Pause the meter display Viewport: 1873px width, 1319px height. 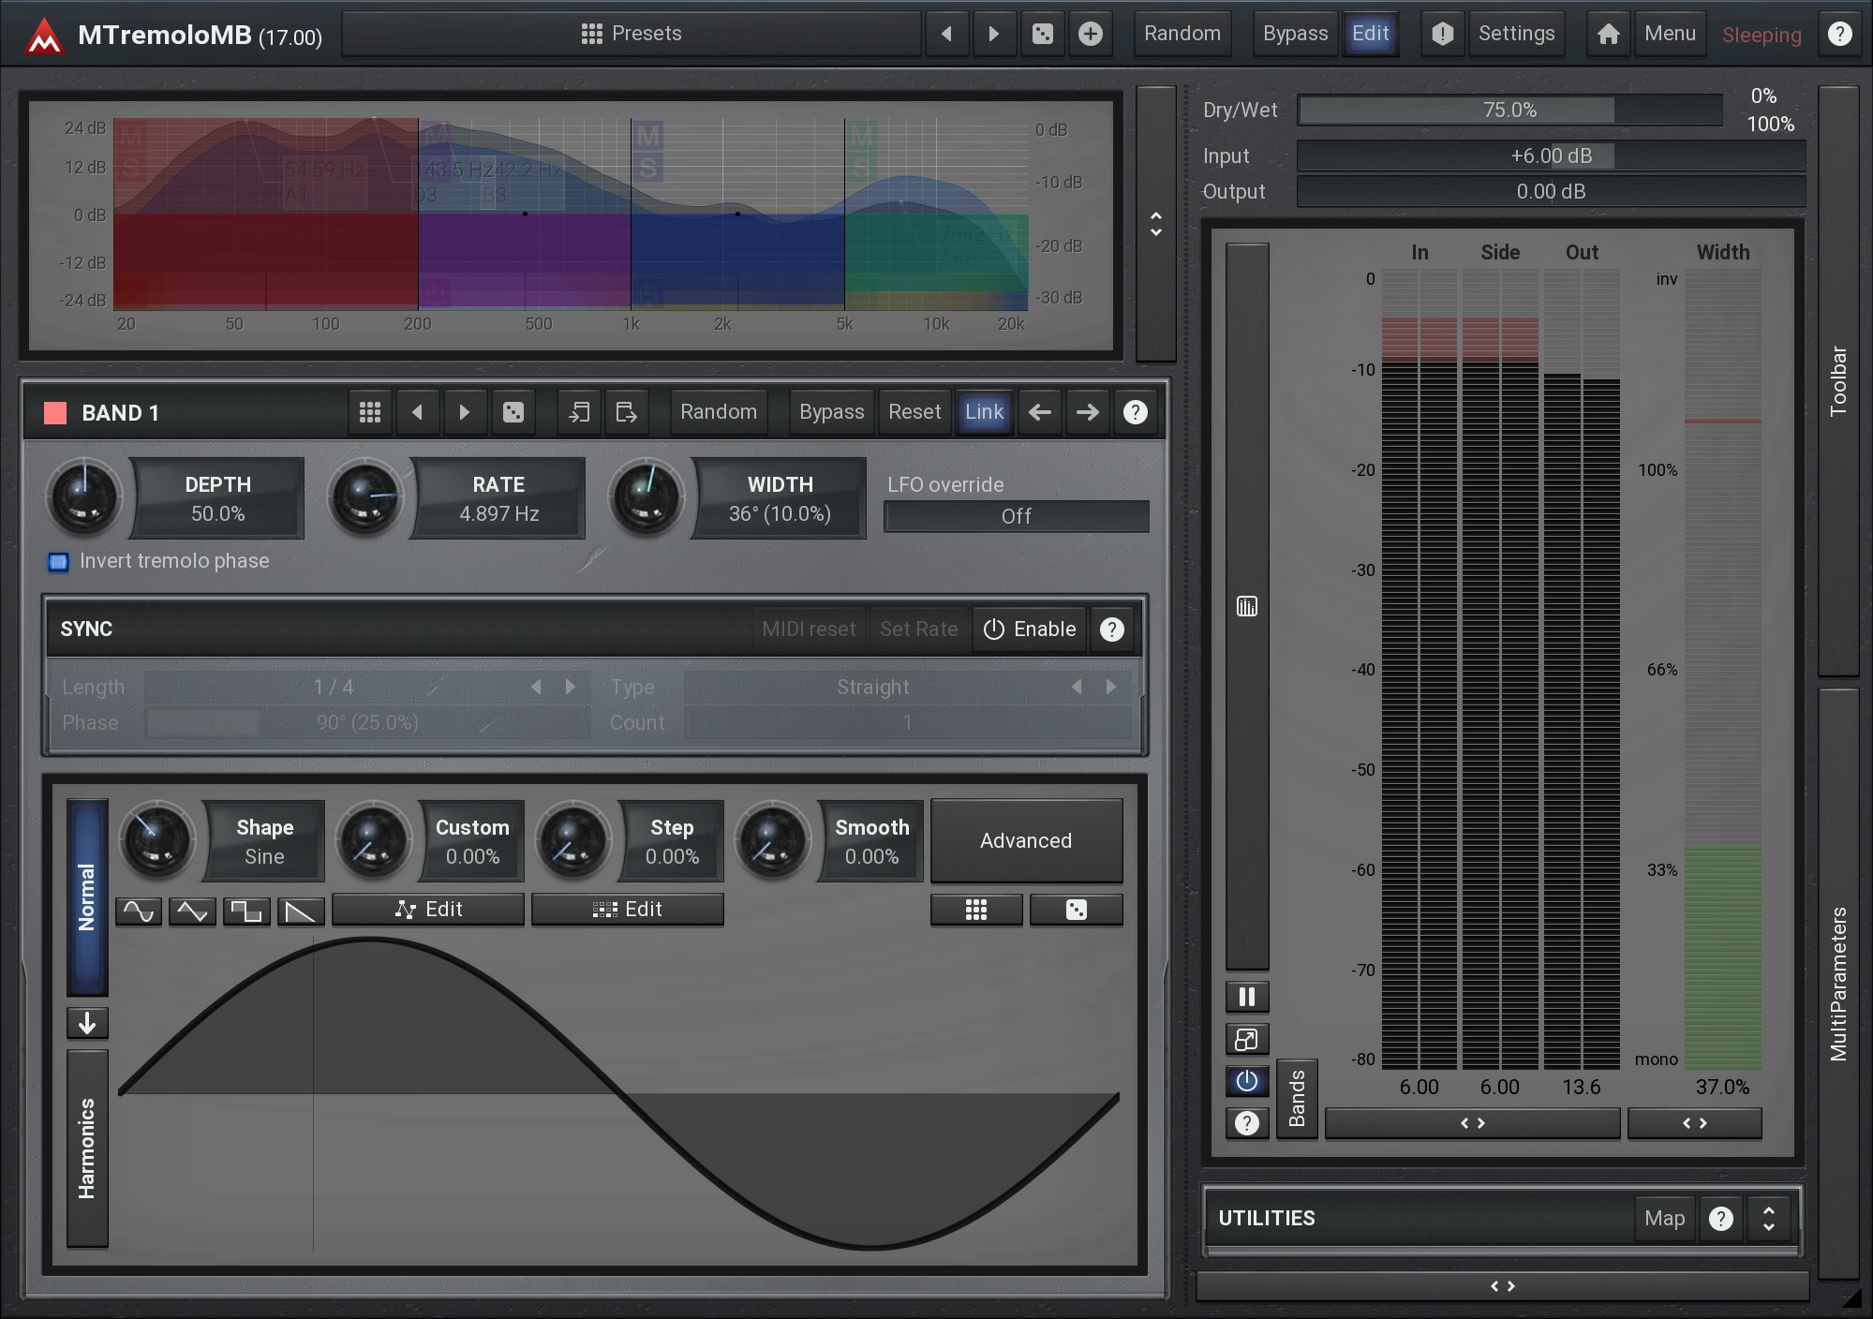(1246, 997)
